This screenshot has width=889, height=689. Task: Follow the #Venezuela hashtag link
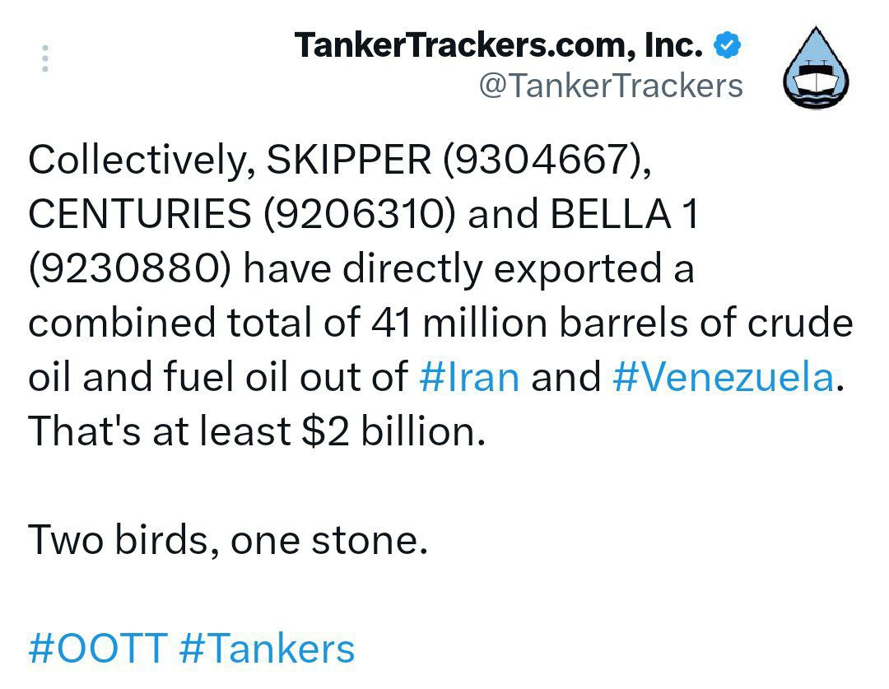(723, 377)
